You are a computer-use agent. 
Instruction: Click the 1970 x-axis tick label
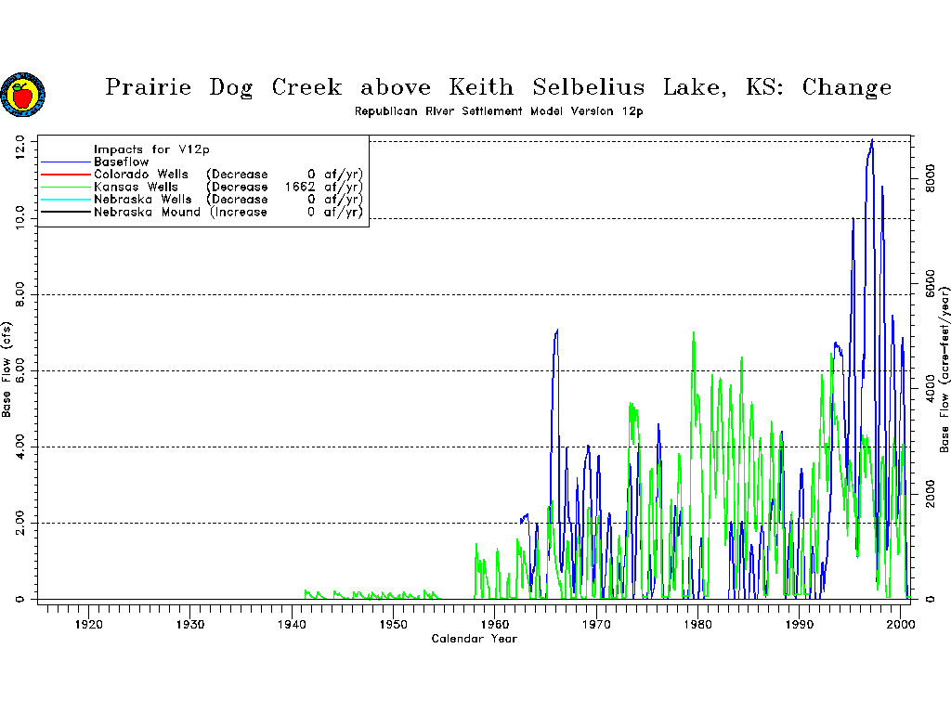tap(596, 625)
